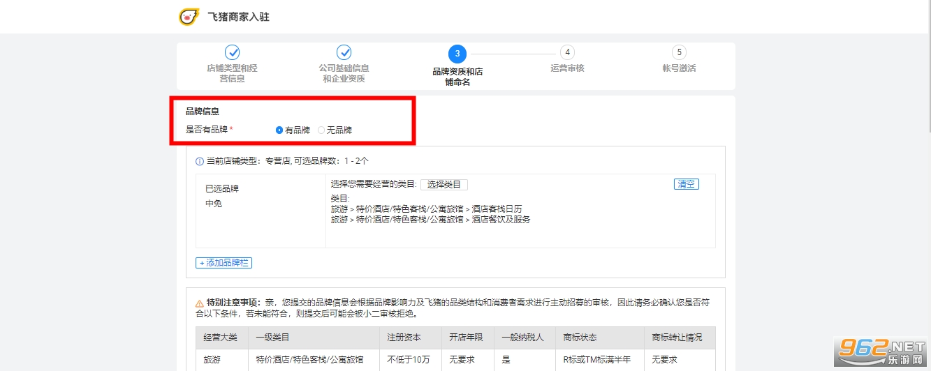Image resolution: width=931 pixels, height=371 pixels.
Task: Click the 清空 button to clear categories
Action: 686,184
